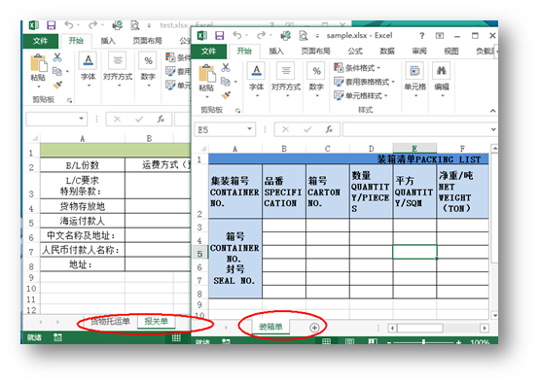
Task: Switch to 数据 tab in sample.xlsx
Action: (387, 52)
